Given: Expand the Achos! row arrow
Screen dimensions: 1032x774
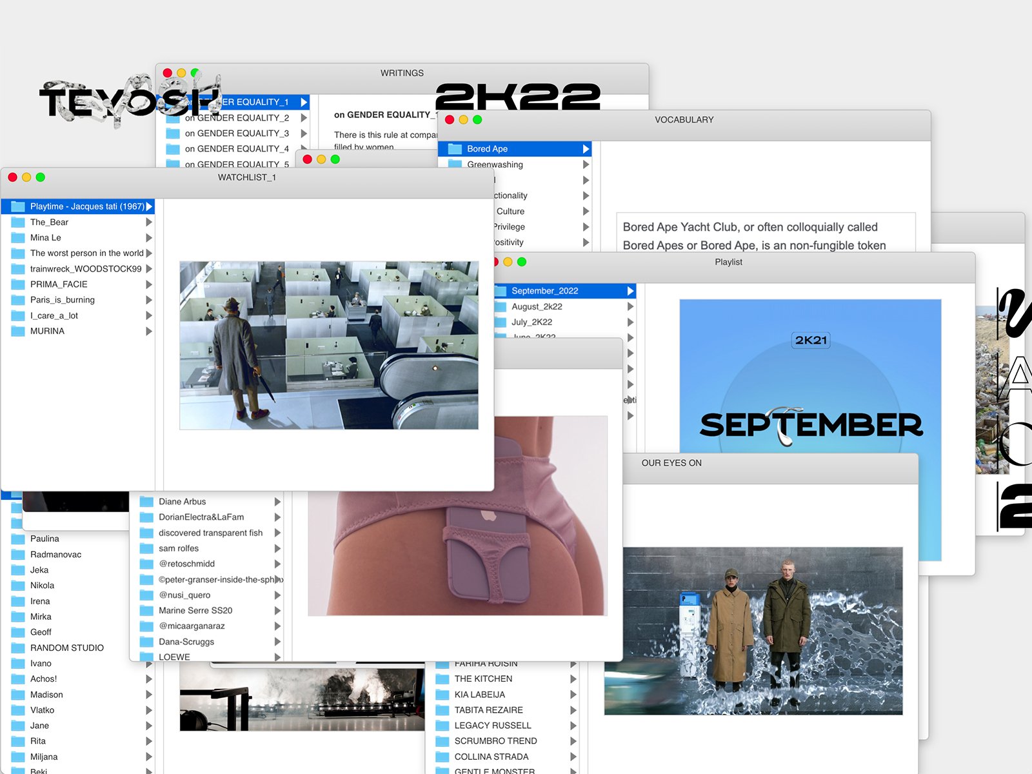Looking at the screenshot, I should tap(149, 679).
